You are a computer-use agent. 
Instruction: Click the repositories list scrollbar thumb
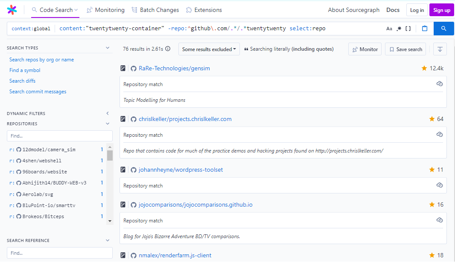[110, 155]
